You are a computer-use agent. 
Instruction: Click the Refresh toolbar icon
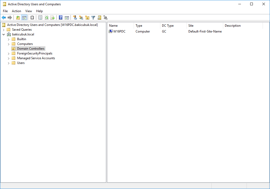[46, 17]
